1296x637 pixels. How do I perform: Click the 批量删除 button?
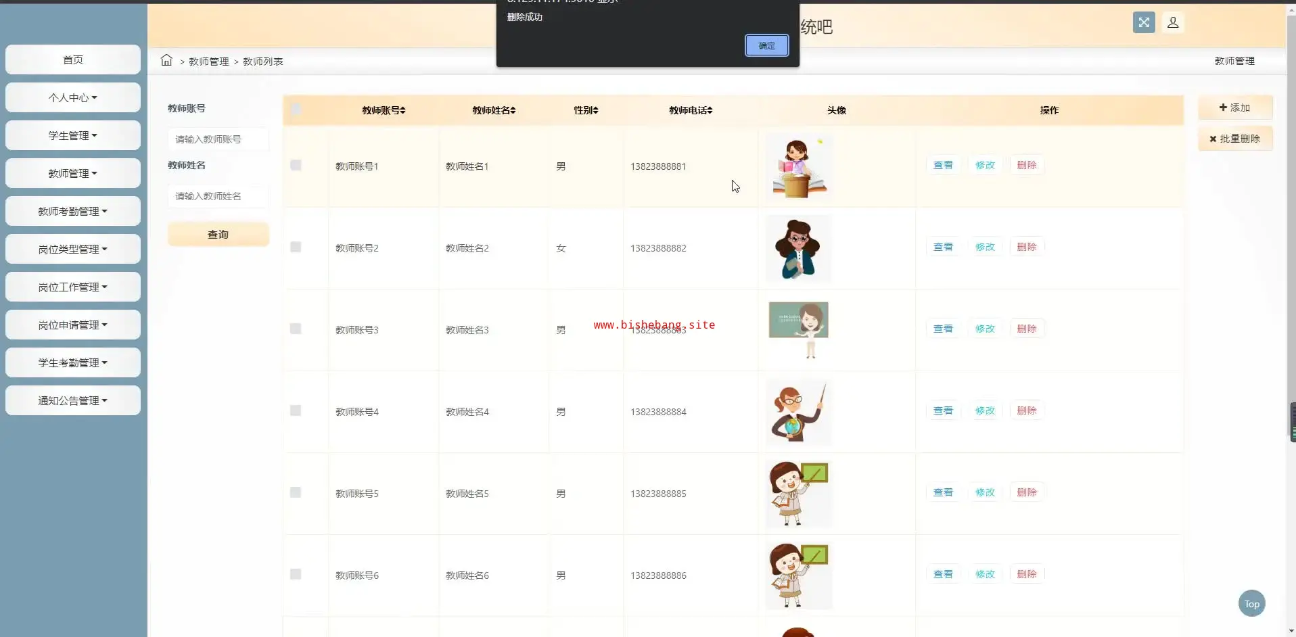click(1235, 139)
